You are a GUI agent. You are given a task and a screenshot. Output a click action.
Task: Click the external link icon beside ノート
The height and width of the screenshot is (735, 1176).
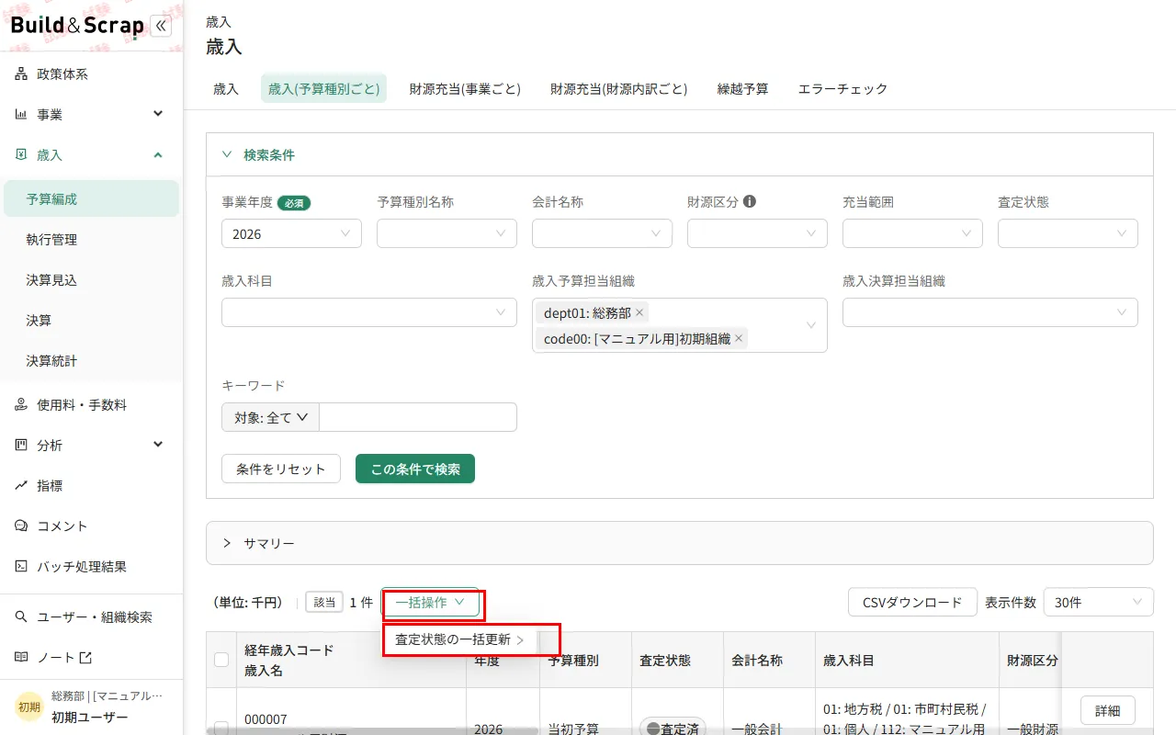(85, 658)
